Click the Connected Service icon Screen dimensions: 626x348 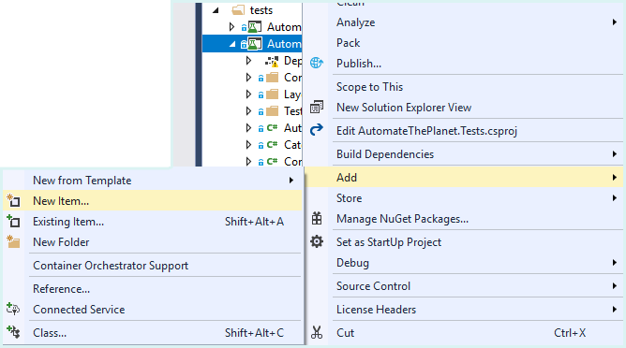click(x=13, y=309)
